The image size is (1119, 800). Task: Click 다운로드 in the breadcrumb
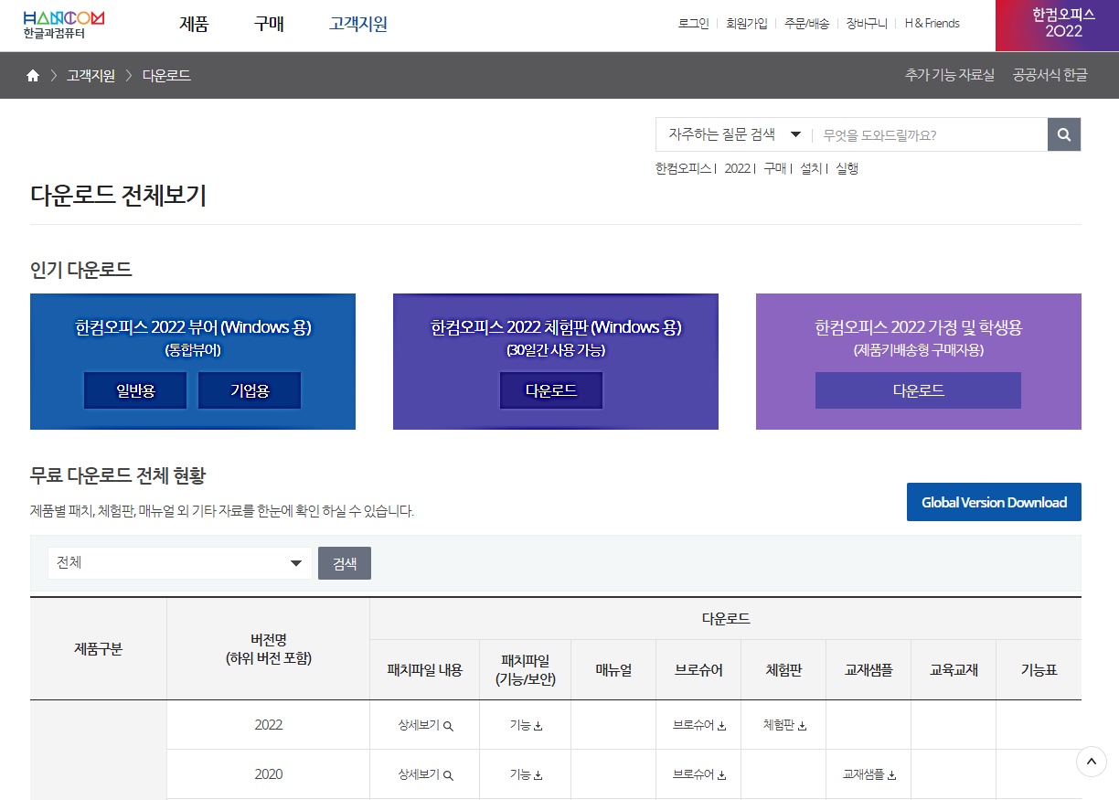166,76
